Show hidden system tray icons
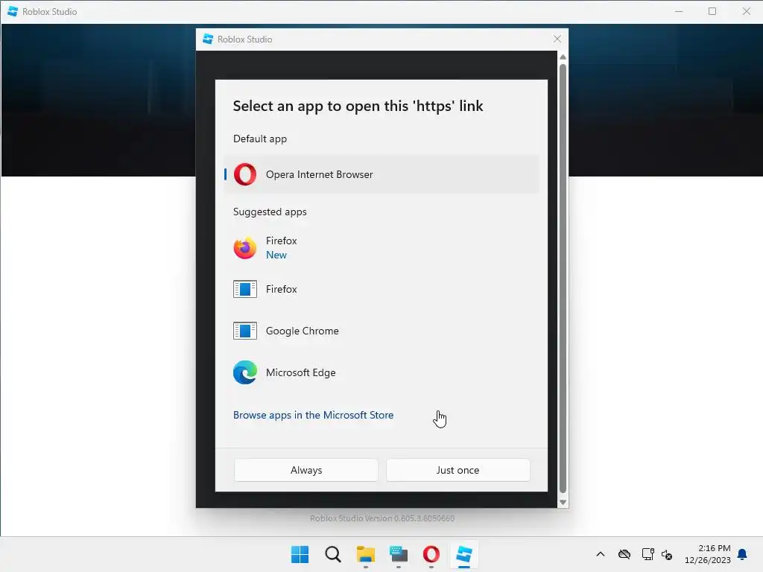 pyautogui.click(x=601, y=554)
